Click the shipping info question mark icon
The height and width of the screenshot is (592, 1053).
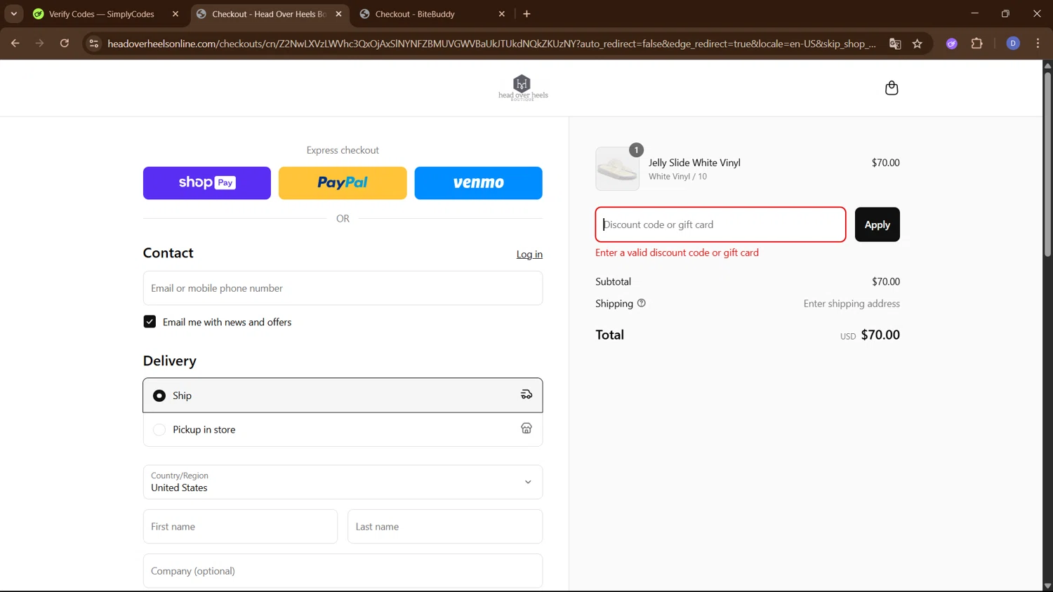(641, 303)
